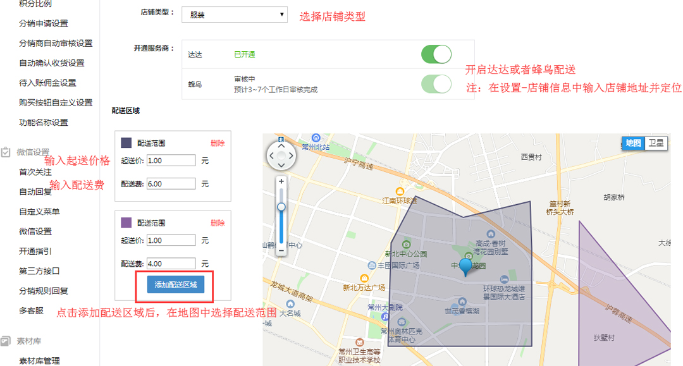Viewport: 683px width, 366px height.
Task: Open the 店铺类型 dropdown showing 服装
Action: (x=234, y=15)
